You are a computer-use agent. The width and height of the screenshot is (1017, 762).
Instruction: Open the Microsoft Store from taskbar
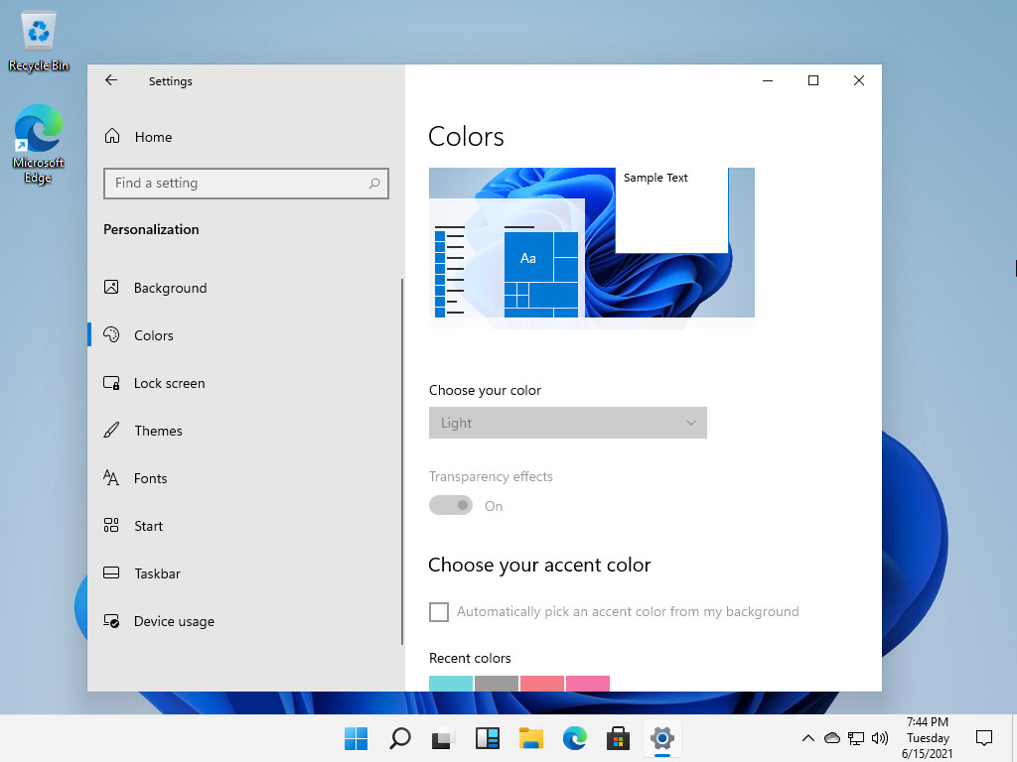[x=619, y=738]
